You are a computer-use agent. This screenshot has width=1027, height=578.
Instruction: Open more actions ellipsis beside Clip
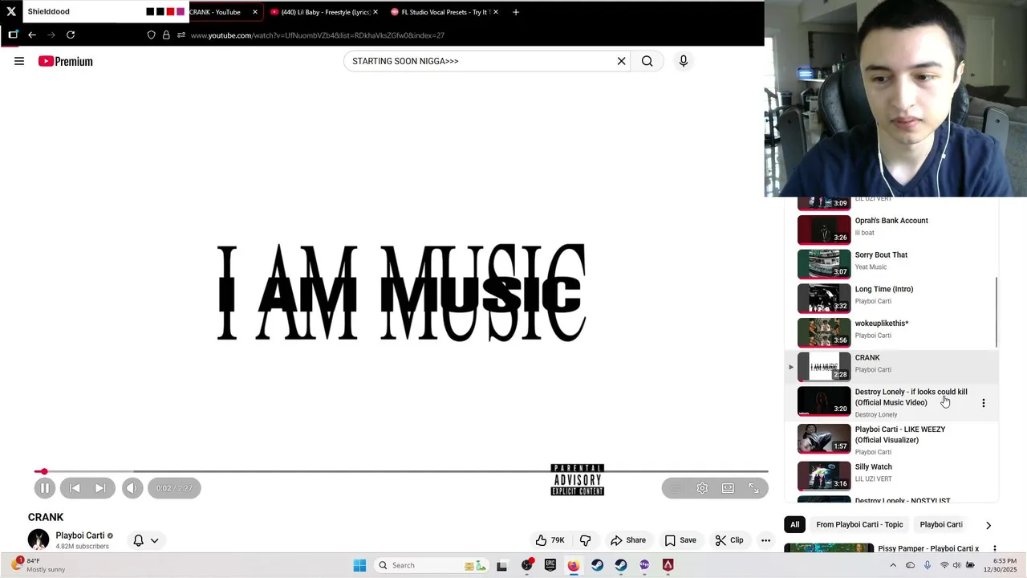[766, 540]
